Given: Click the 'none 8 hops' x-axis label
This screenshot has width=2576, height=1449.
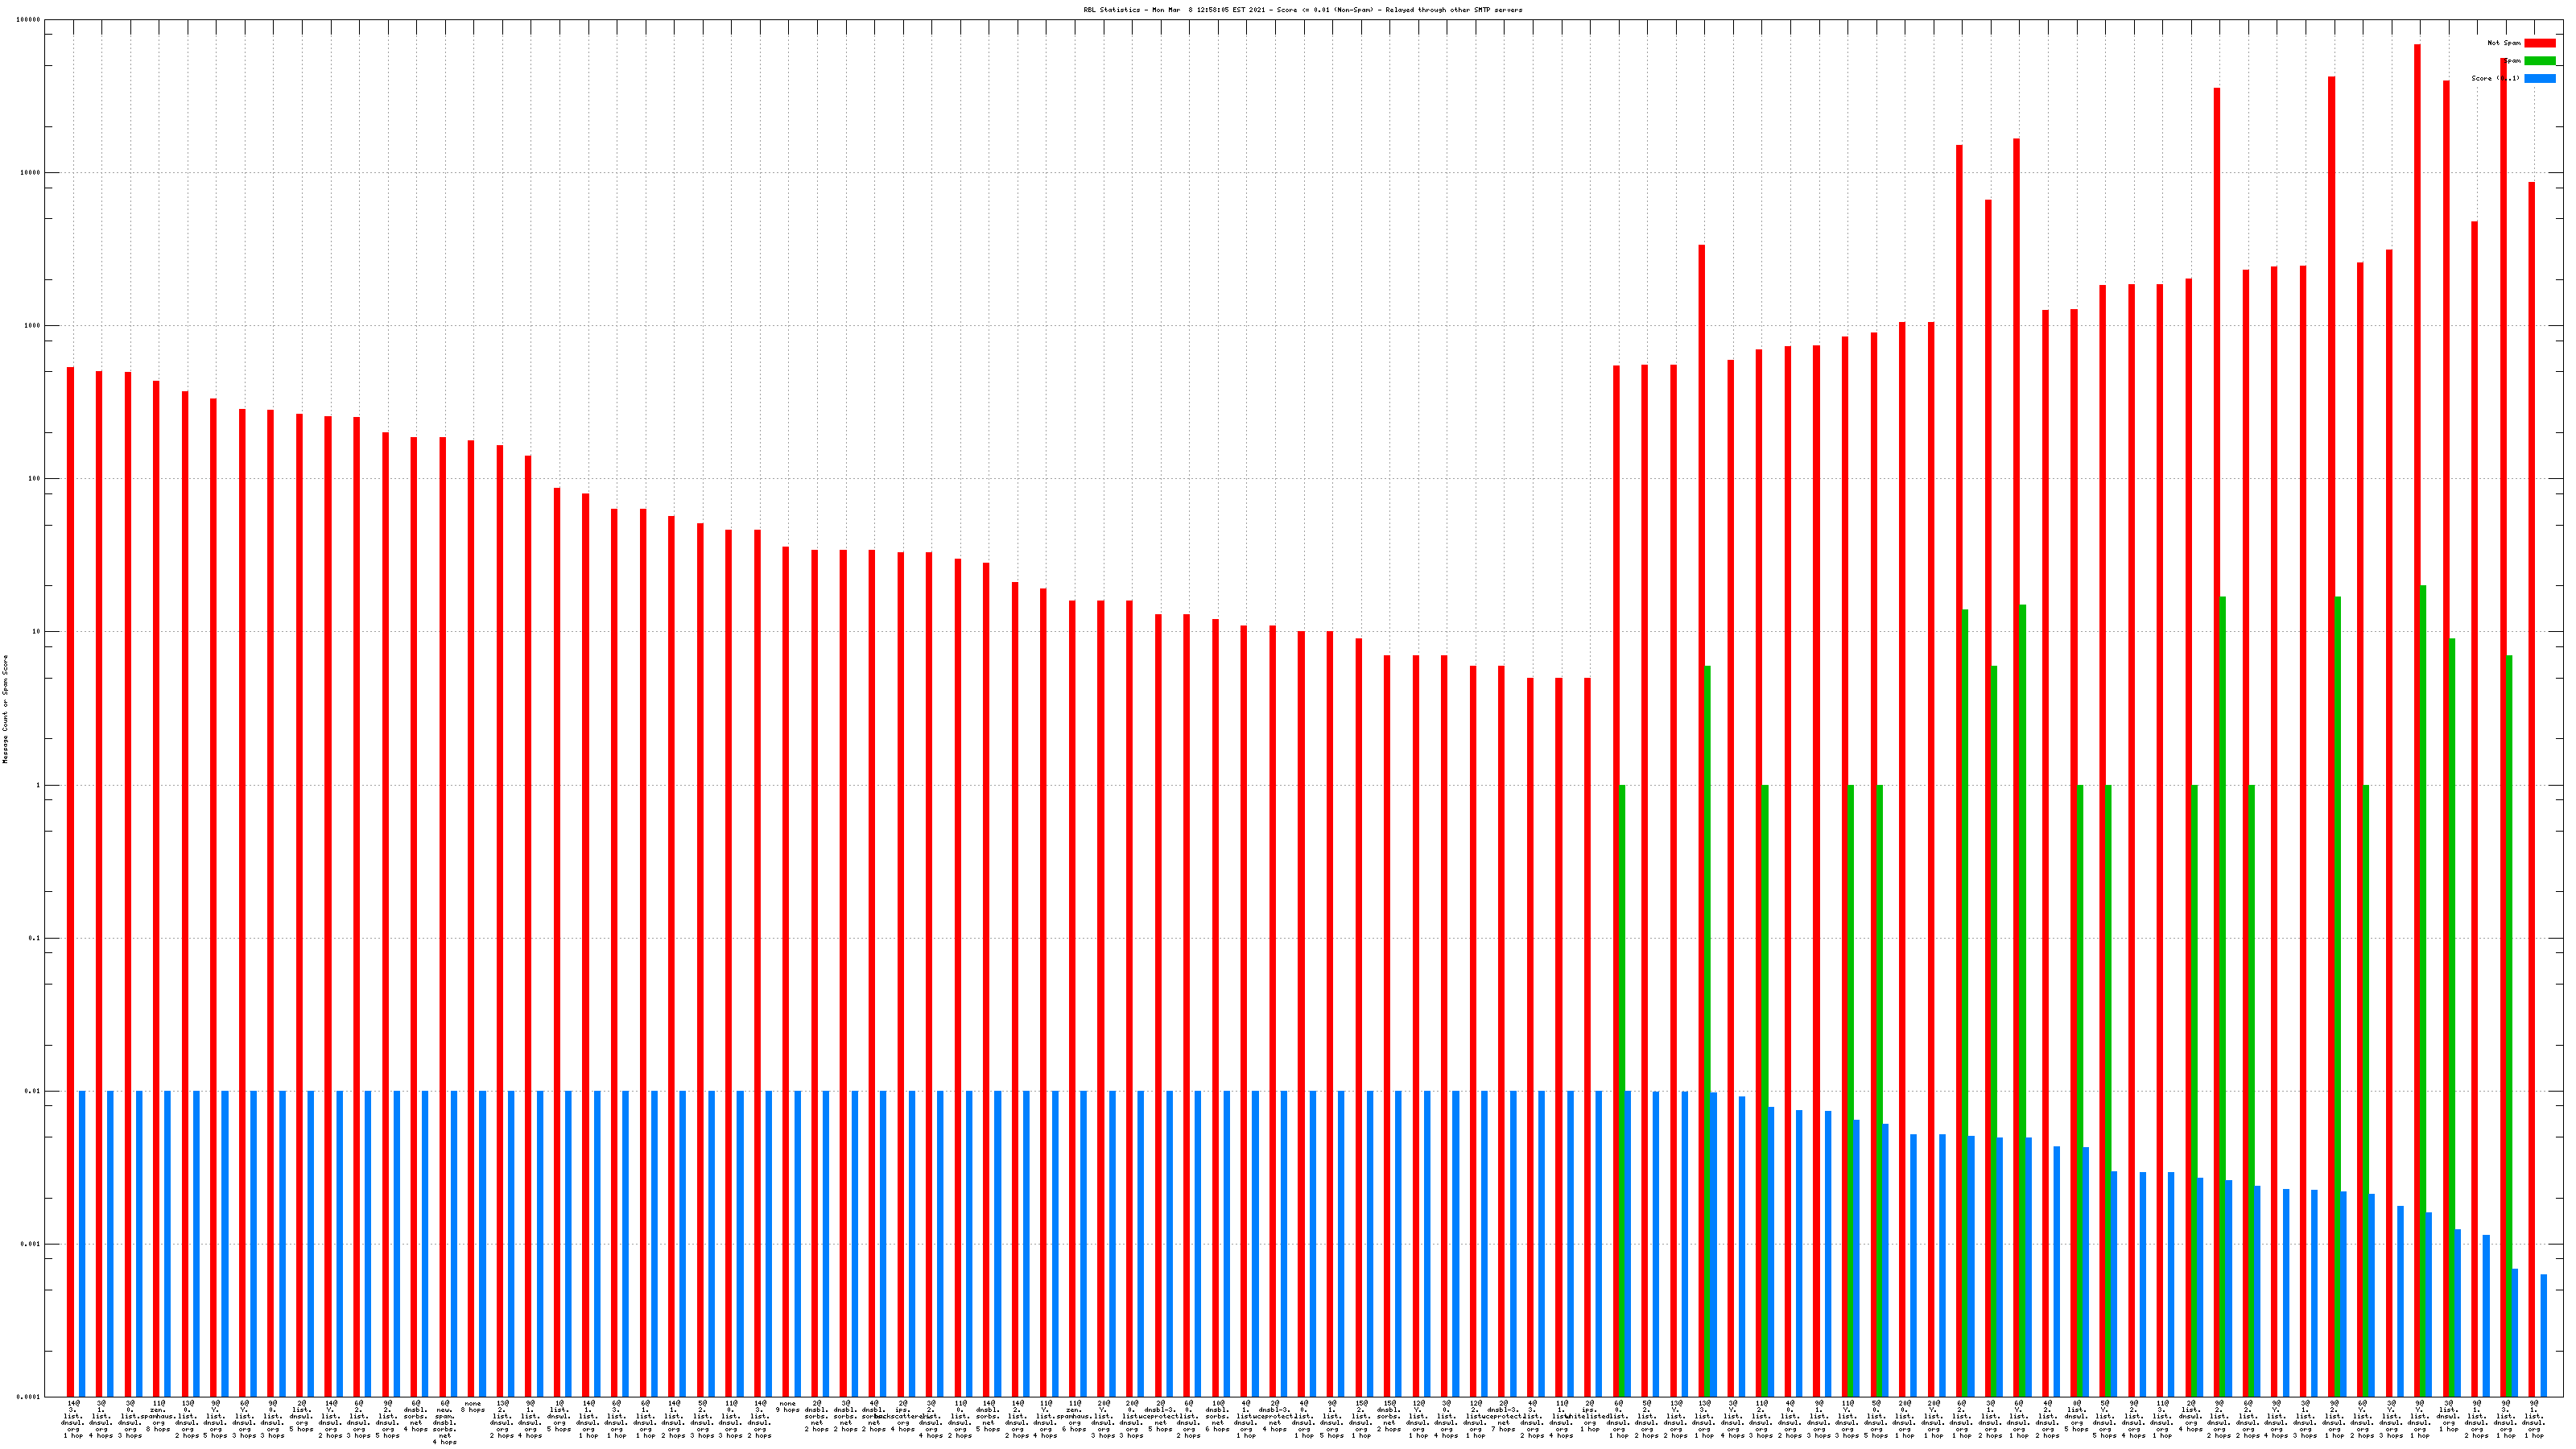Looking at the screenshot, I should pyautogui.click(x=473, y=1406).
